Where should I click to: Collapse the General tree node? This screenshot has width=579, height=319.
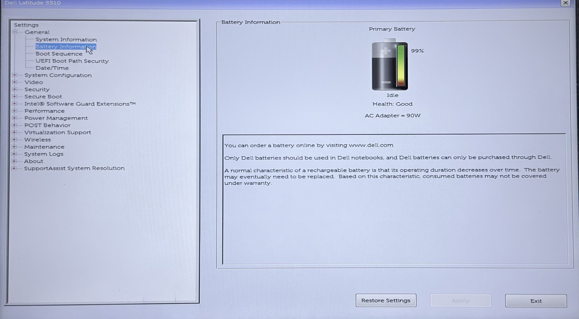tap(15, 32)
